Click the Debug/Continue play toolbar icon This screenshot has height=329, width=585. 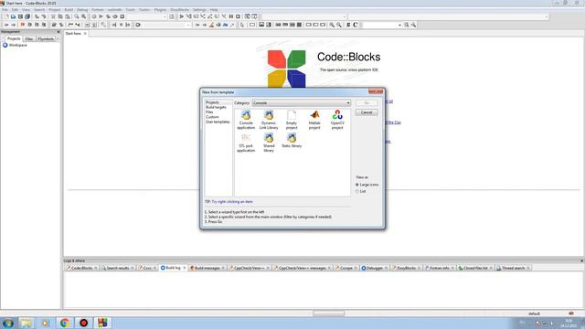point(181,16)
